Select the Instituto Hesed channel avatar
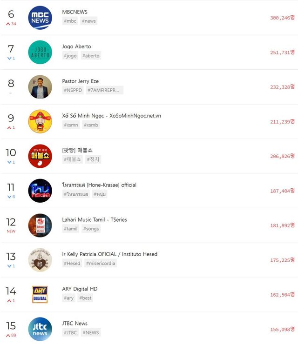 tap(40, 260)
